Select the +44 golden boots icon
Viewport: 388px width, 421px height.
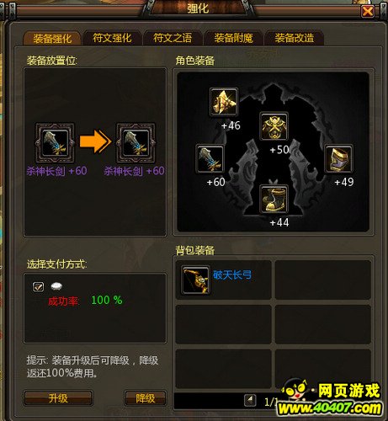coord(274,199)
